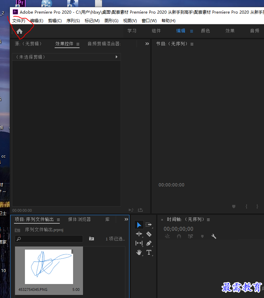This screenshot has width=264, height=298.
Task: Open the Clip menu
Action: 55,21
